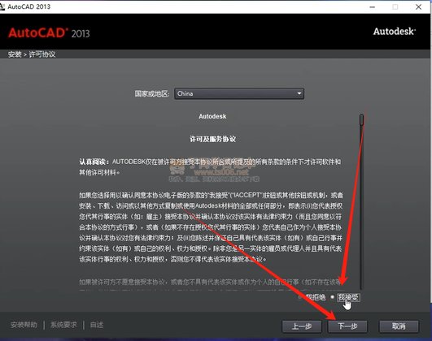Open the 国家或地区 China dropdown
The image size is (432, 341).
239,94
